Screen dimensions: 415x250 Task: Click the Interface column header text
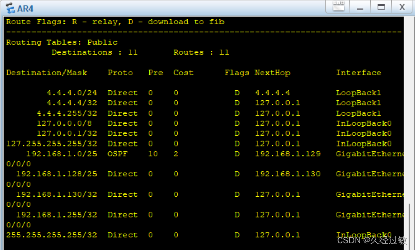coord(359,73)
